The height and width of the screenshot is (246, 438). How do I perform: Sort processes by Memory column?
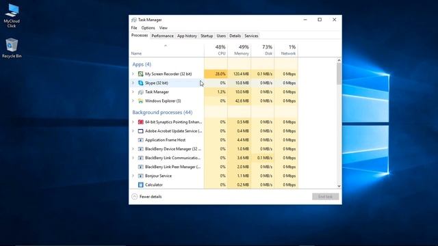pos(240,50)
